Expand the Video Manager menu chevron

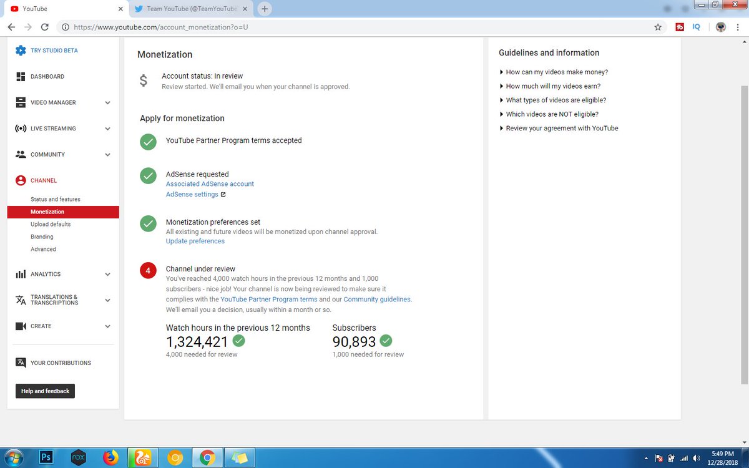107,103
